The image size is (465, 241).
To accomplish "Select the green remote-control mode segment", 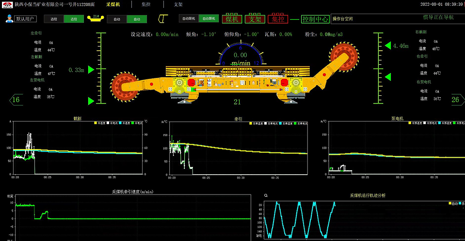I will click(x=74, y=19).
